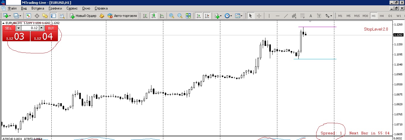The width and height of the screenshot is (405, 140).
Task: Switch to H4 timeframe
Action: click(382, 16)
